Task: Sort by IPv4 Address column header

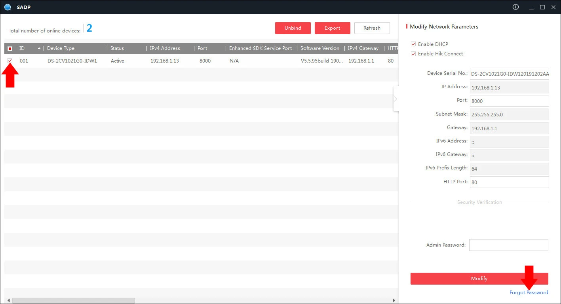Action: [165, 48]
